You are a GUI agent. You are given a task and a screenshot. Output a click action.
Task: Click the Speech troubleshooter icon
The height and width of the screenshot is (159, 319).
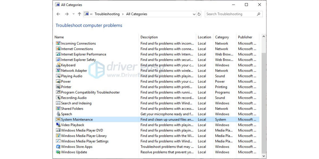pyautogui.click(x=58, y=114)
